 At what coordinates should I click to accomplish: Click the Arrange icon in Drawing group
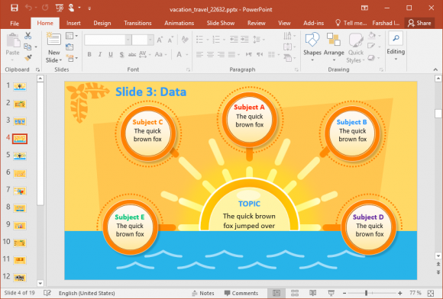(333, 40)
